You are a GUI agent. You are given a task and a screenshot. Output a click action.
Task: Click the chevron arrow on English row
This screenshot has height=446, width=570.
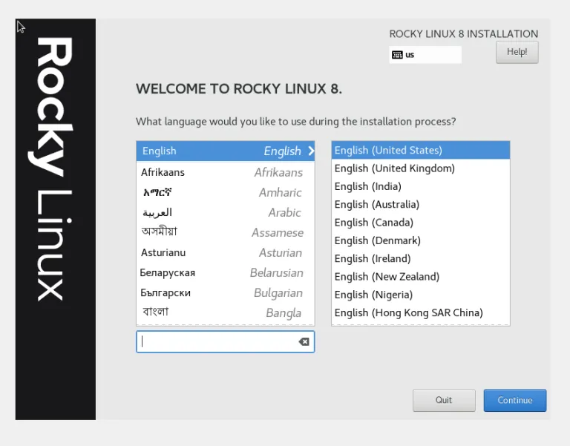click(x=311, y=151)
